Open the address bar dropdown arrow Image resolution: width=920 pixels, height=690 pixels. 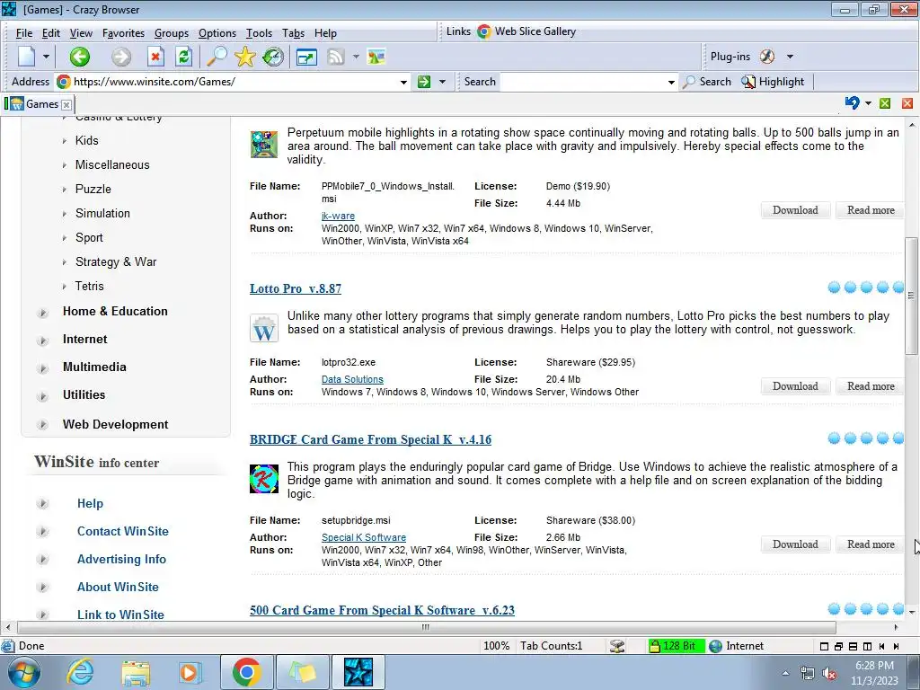click(x=403, y=82)
